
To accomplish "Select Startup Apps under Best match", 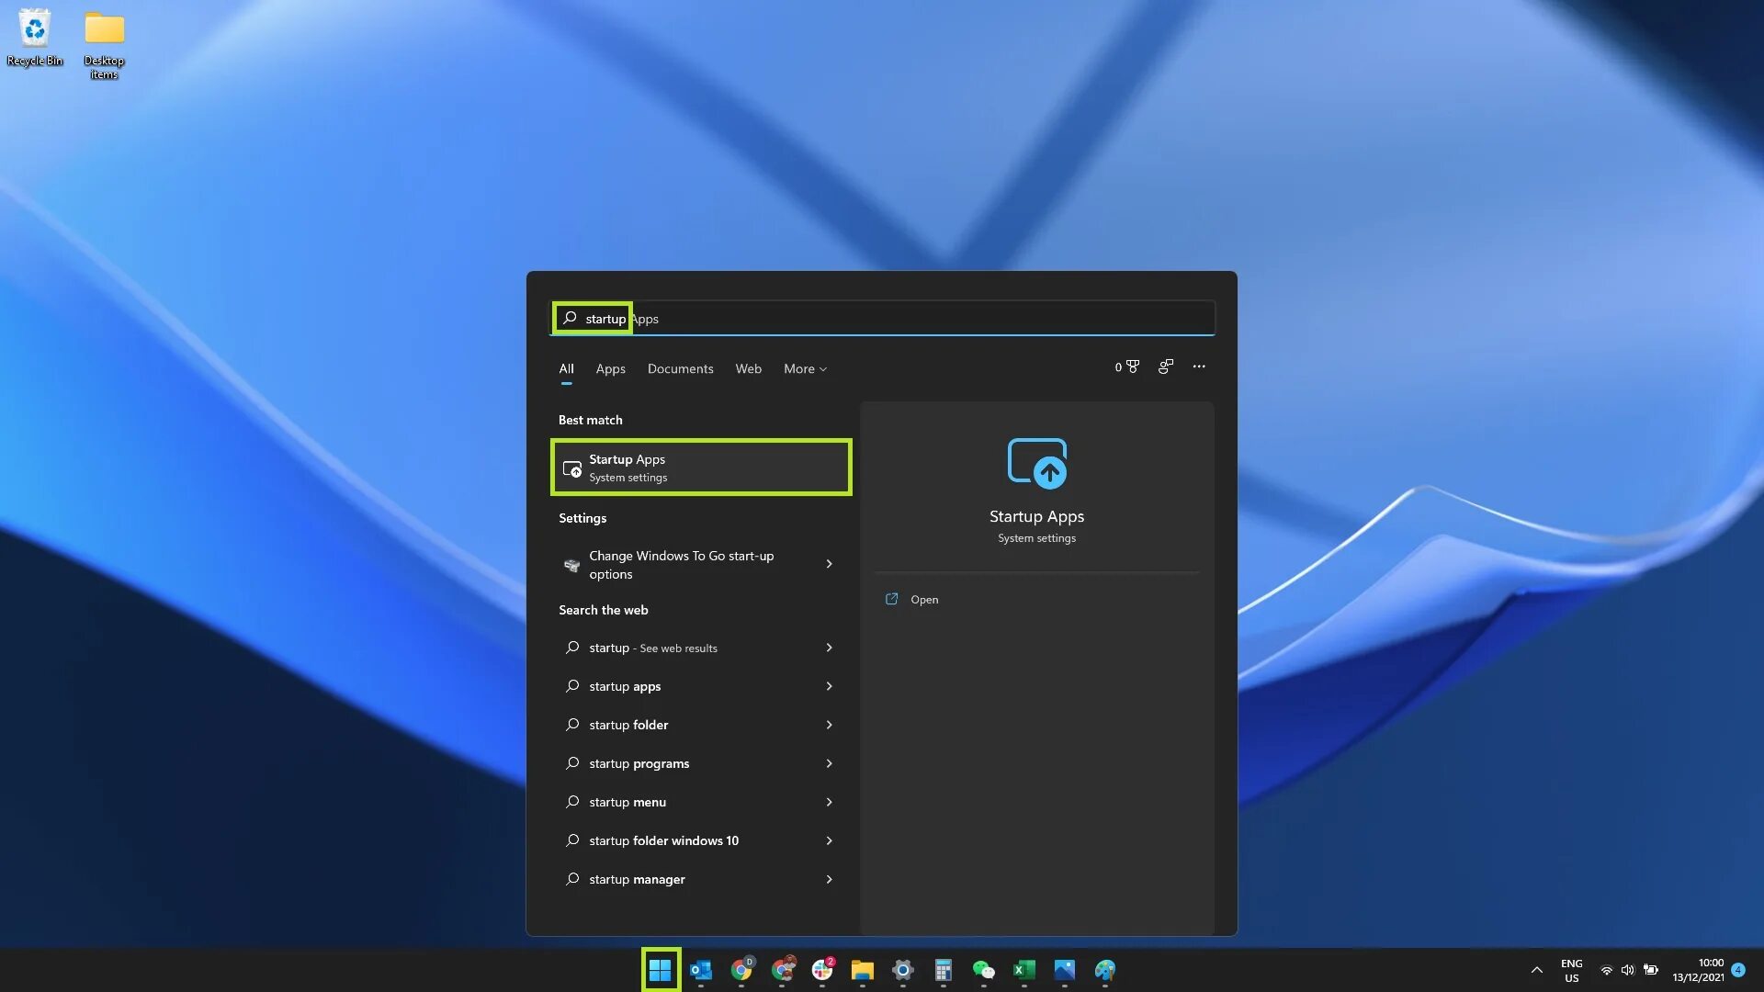I will click(x=701, y=468).
